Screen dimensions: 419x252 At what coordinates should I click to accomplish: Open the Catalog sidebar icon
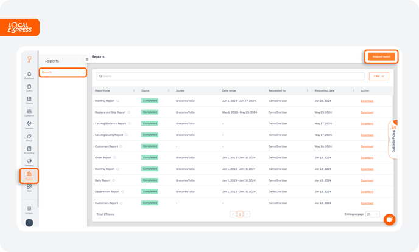[29, 100]
